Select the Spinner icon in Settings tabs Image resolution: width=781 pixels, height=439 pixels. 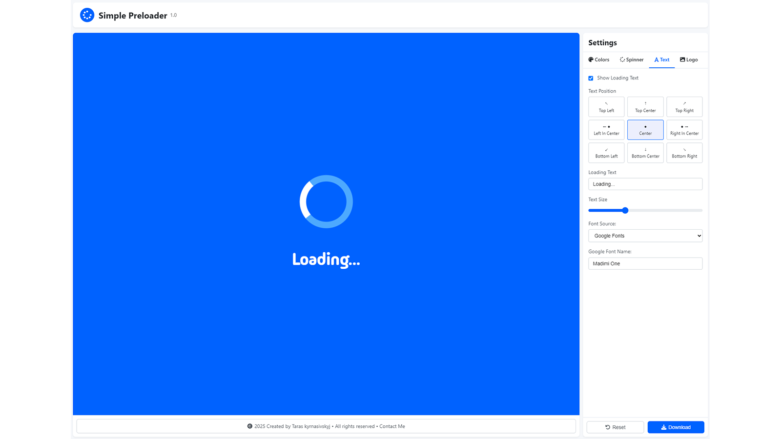622,60
